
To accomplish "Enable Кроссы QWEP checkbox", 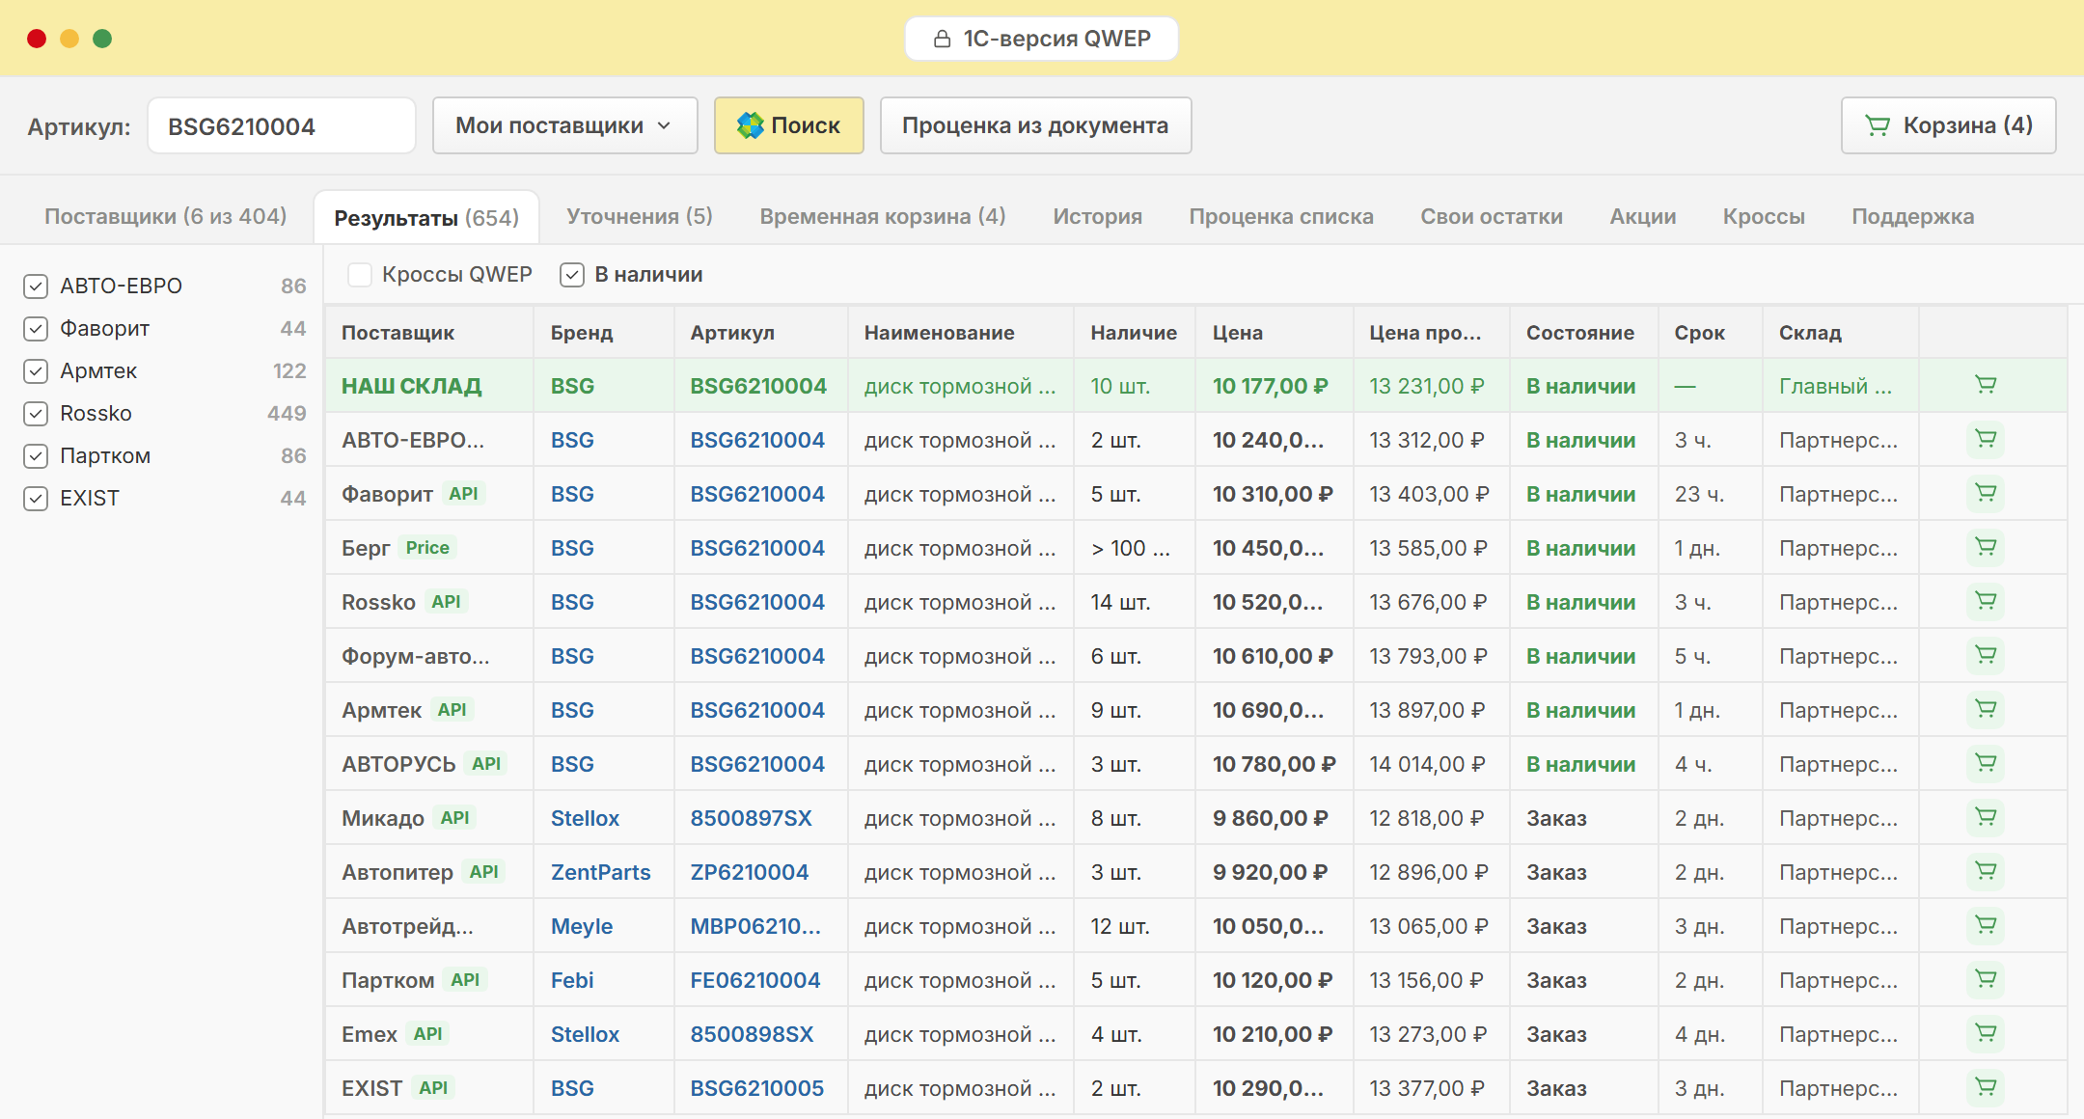I will click(360, 275).
